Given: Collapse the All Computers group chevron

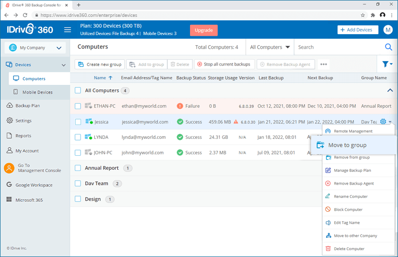Looking at the screenshot, I should pyautogui.click(x=390, y=90).
